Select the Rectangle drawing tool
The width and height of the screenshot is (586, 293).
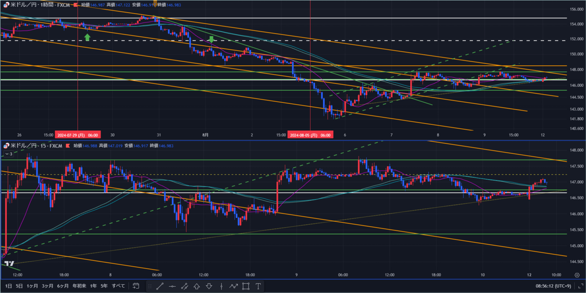click(x=246, y=286)
